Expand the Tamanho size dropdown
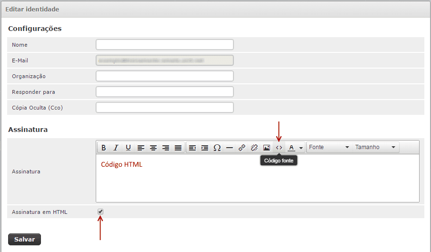Viewport: 431px width, 252px height. [375, 148]
